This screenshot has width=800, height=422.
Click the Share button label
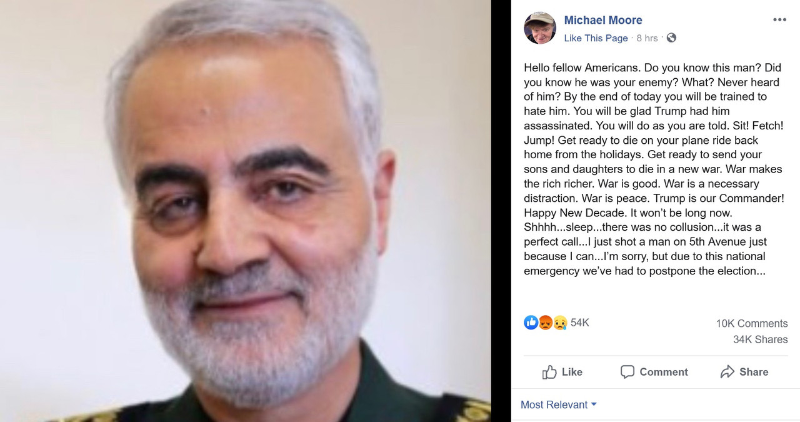754,372
